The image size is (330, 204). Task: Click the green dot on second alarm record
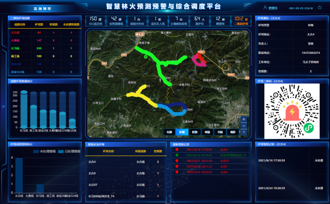[177, 155]
